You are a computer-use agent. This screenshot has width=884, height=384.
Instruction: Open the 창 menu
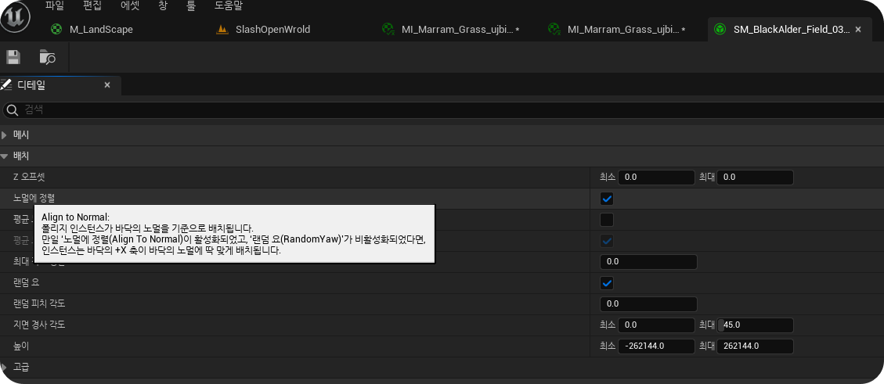tap(162, 7)
